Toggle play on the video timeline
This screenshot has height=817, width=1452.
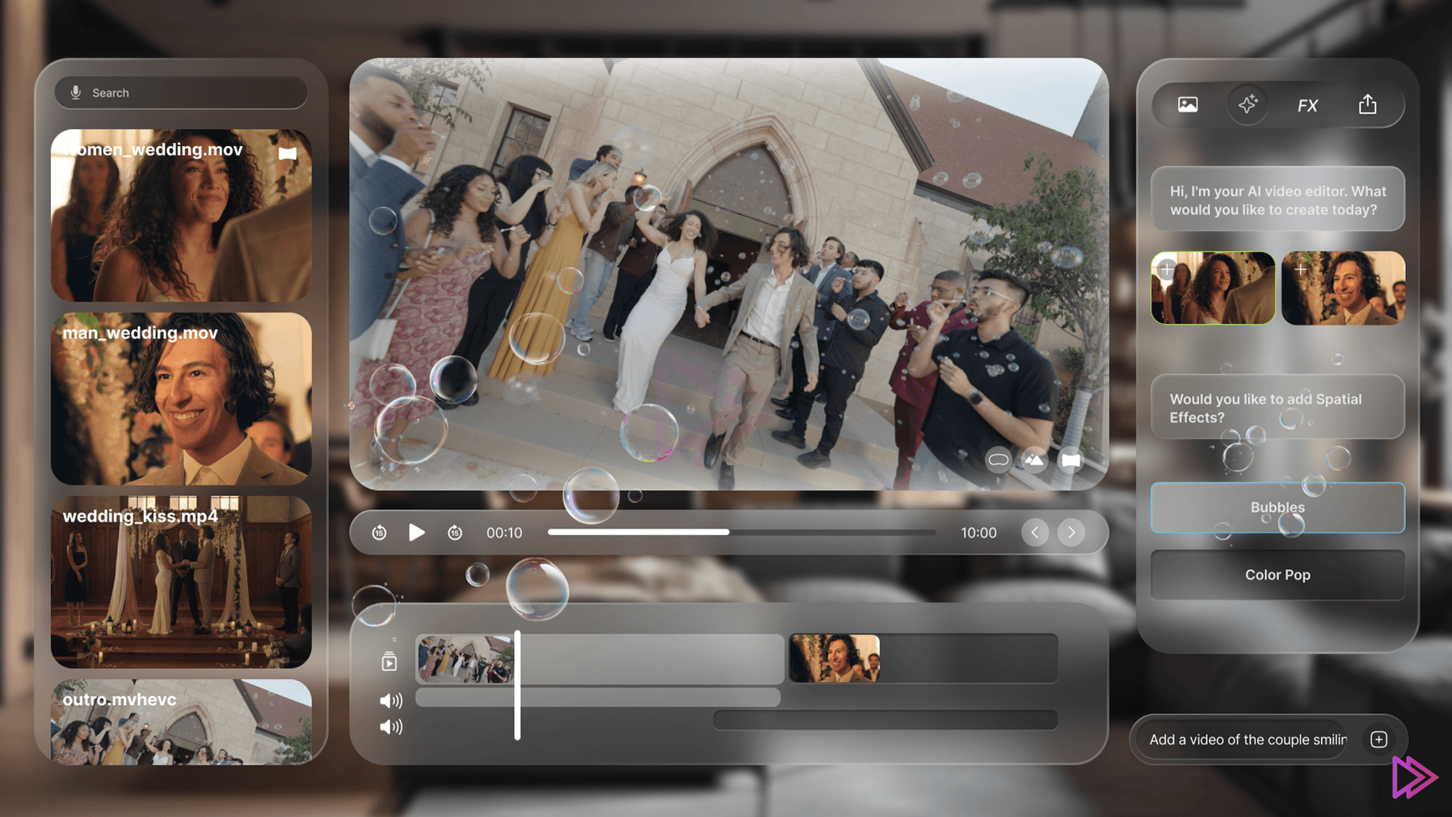tap(417, 531)
